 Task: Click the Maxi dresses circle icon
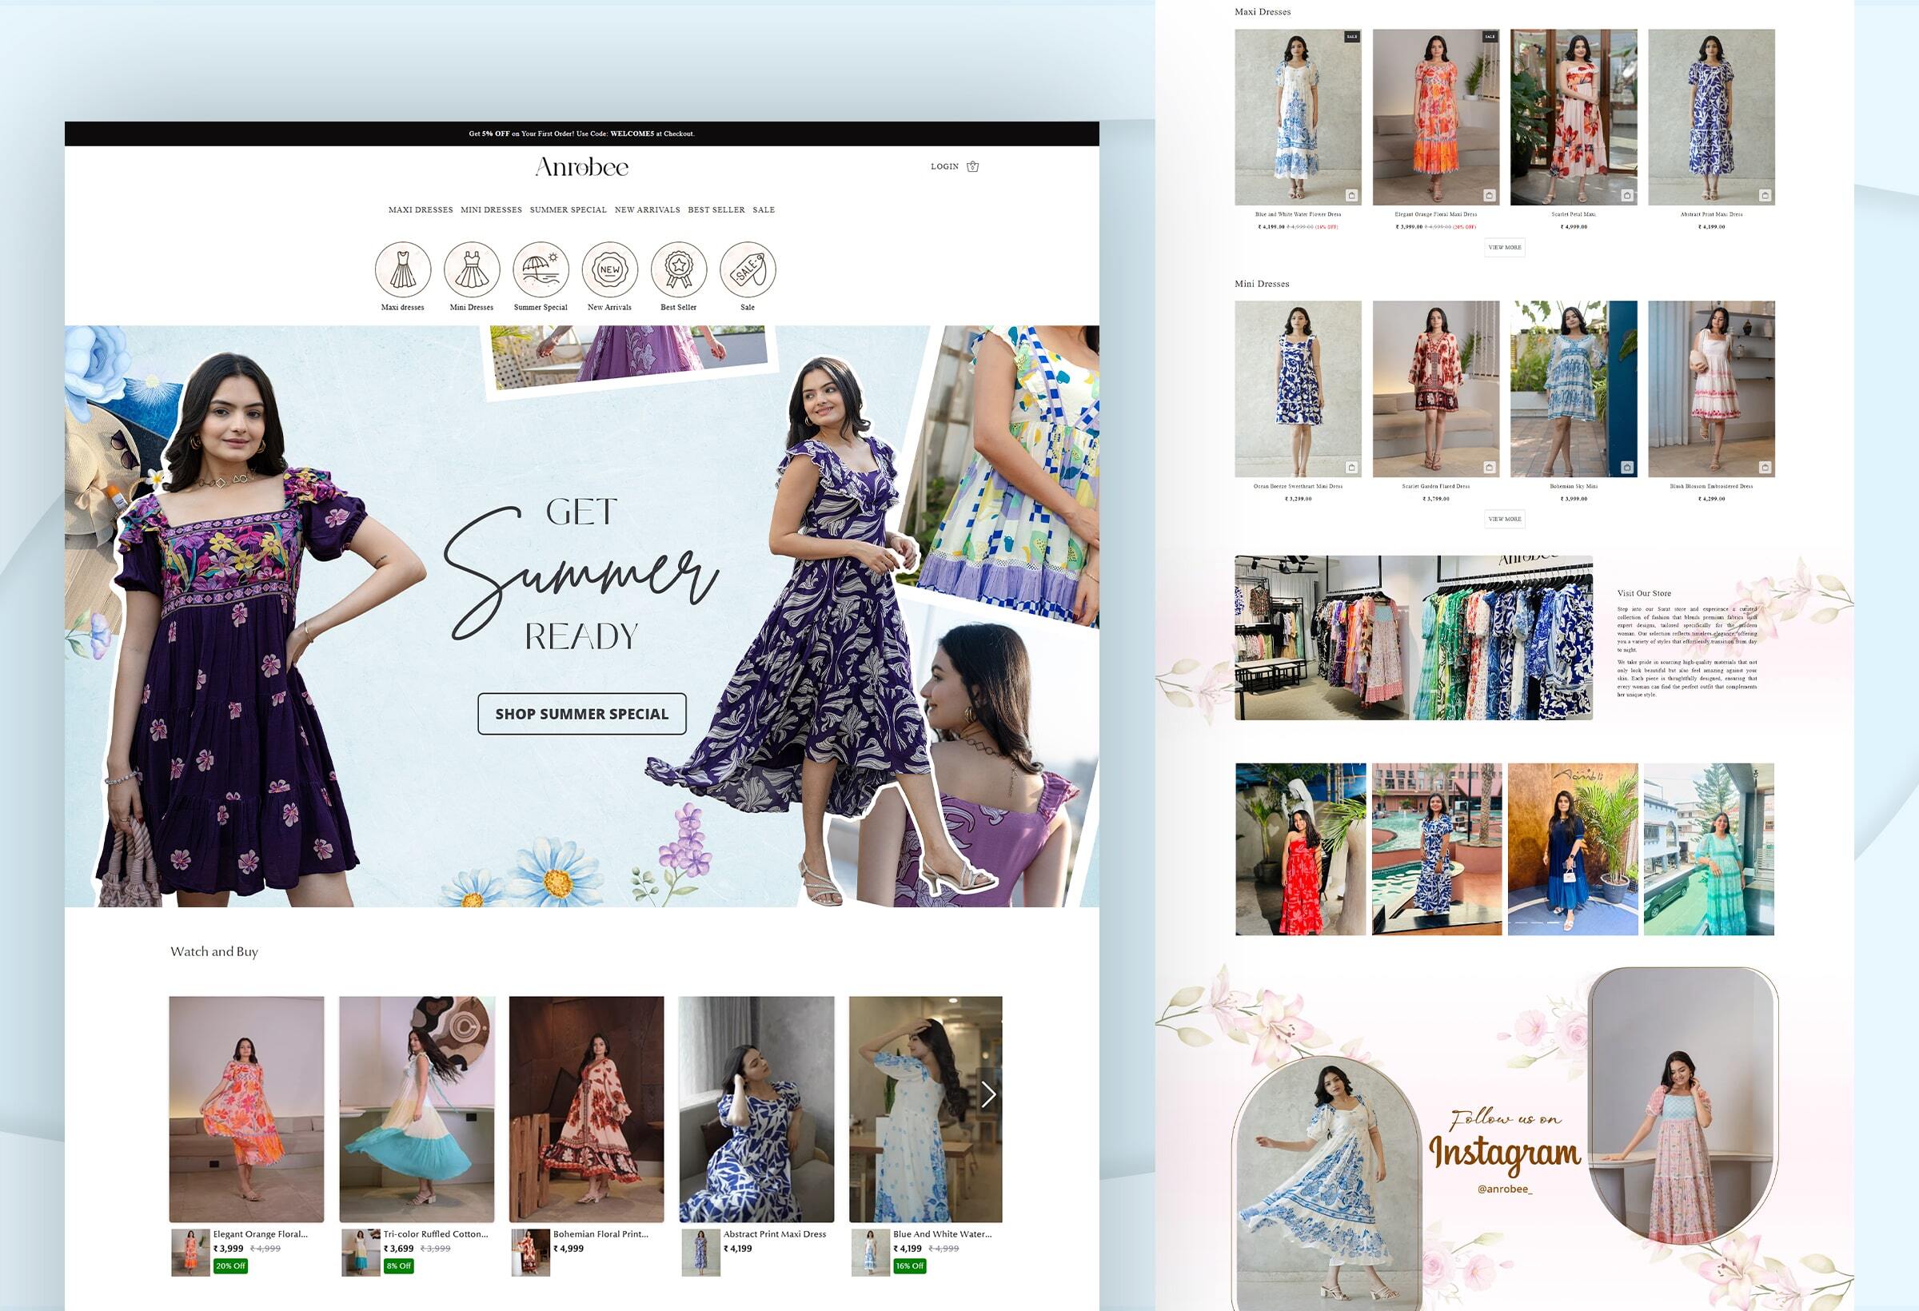(403, 269)
